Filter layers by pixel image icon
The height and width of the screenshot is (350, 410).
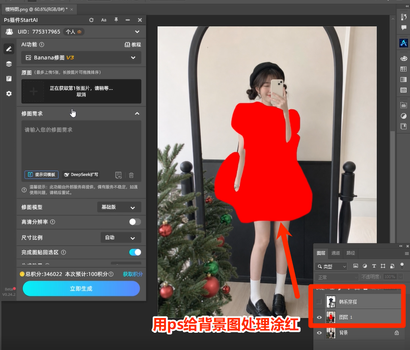(356, 266)
